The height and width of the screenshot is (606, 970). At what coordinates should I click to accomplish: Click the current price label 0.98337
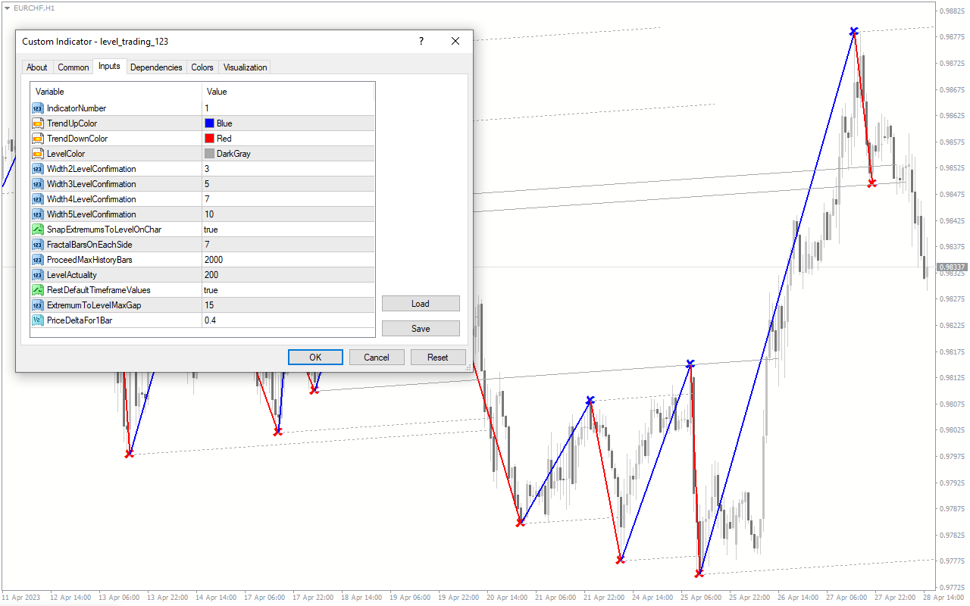pos(952,267)
